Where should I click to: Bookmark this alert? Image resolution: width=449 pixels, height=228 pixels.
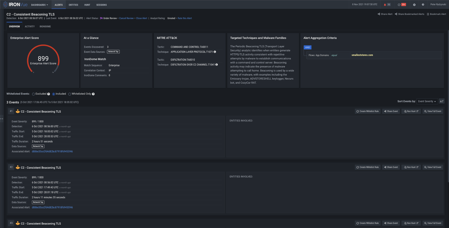tap(436, 14)
